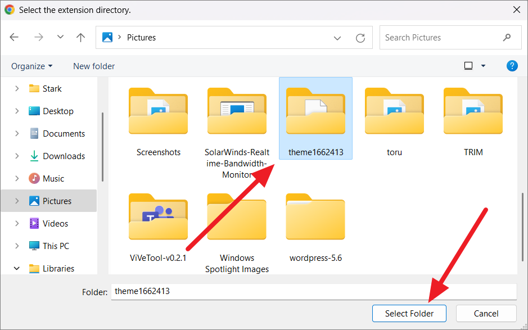
Task: Expand the Desktop tree node
Action: (17, 111)
